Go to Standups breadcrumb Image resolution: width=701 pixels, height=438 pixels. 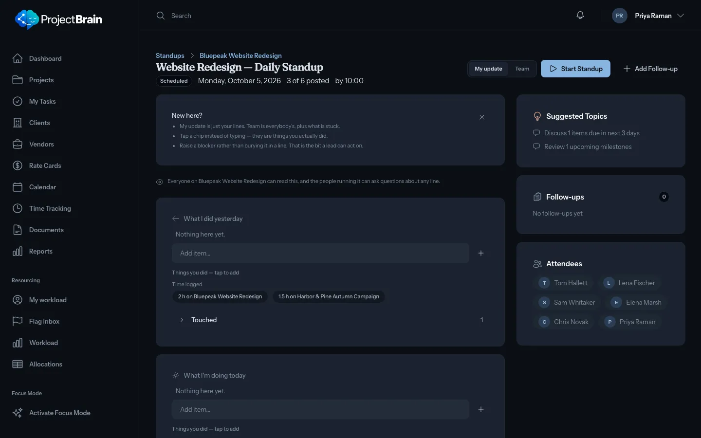170,55
